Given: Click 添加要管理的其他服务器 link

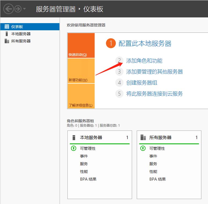Looking at the screenshot, I should (154, 72).
